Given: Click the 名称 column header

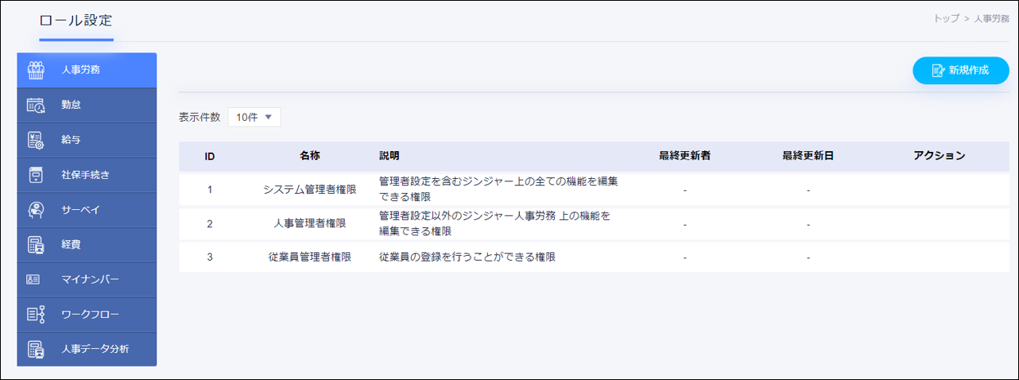Looking at the screenshot, I should 310,156.
